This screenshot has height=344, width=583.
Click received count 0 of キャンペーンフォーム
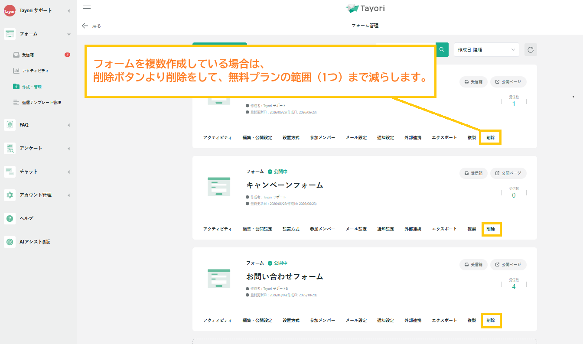coord(514,195)
